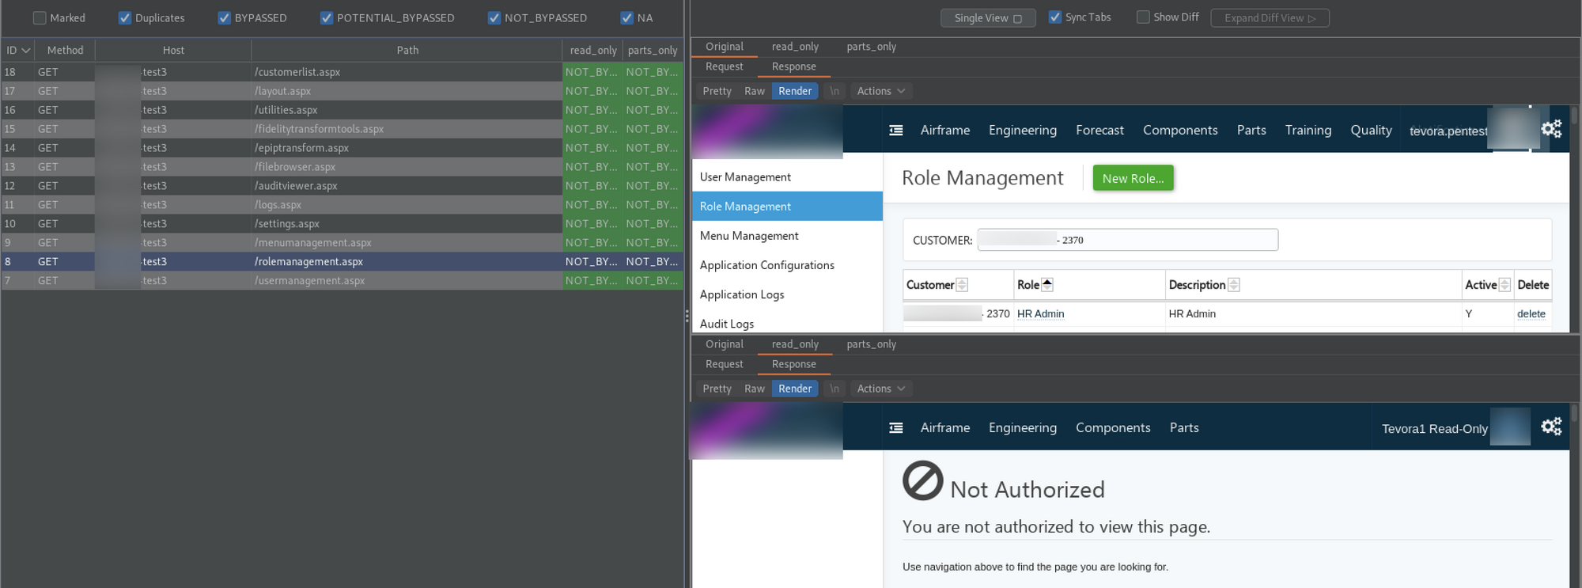Uncheck the Sync Tabs checkbox
Viewport: 1582px width, 588px height.
pos(1055,17)
